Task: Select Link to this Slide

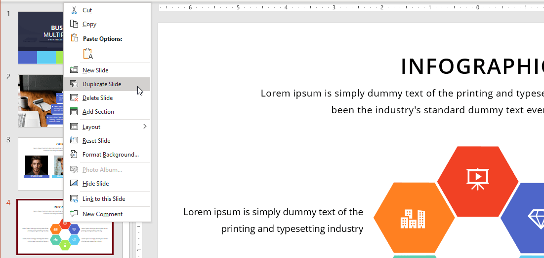Action: point(104,199)
